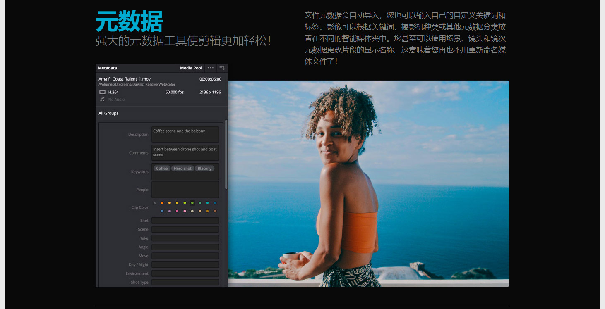Select the Hero shot keyword tag
This screenshot has width=605, height=309.
click(x=182, y=169)
